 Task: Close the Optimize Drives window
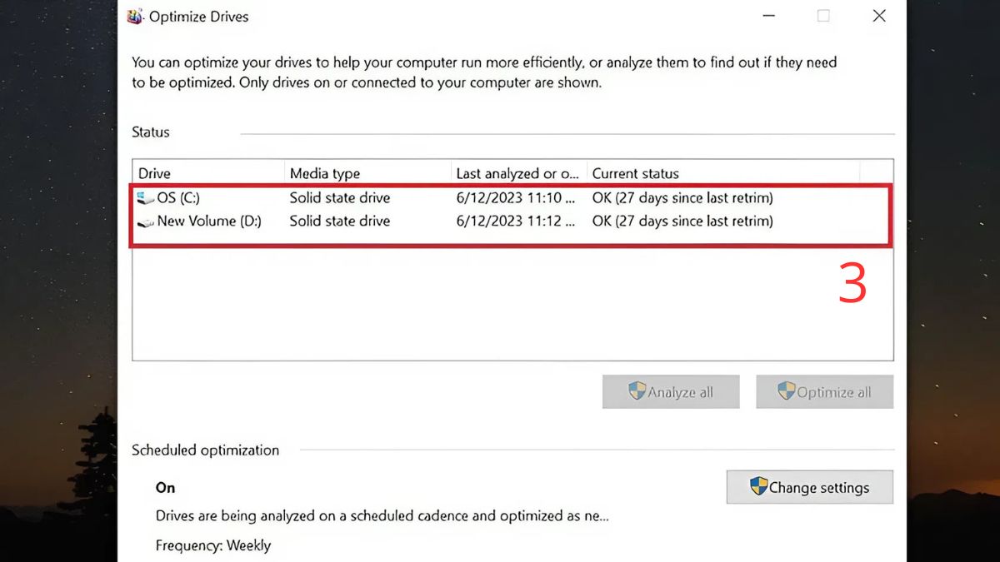tap(878, 16)
